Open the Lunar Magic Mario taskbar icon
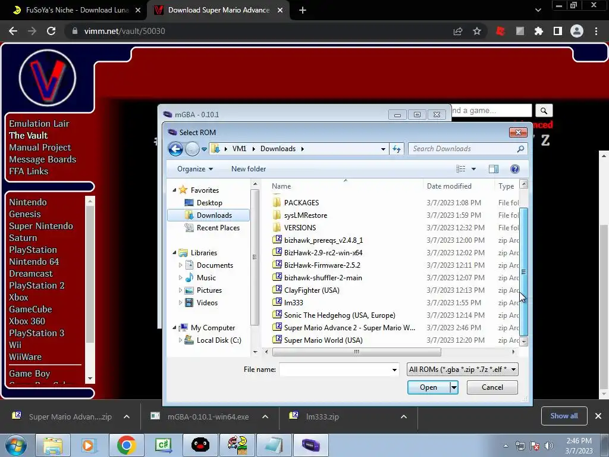This screenshot has height=457, width=609. pyautogui.click(x=237, y=445)
